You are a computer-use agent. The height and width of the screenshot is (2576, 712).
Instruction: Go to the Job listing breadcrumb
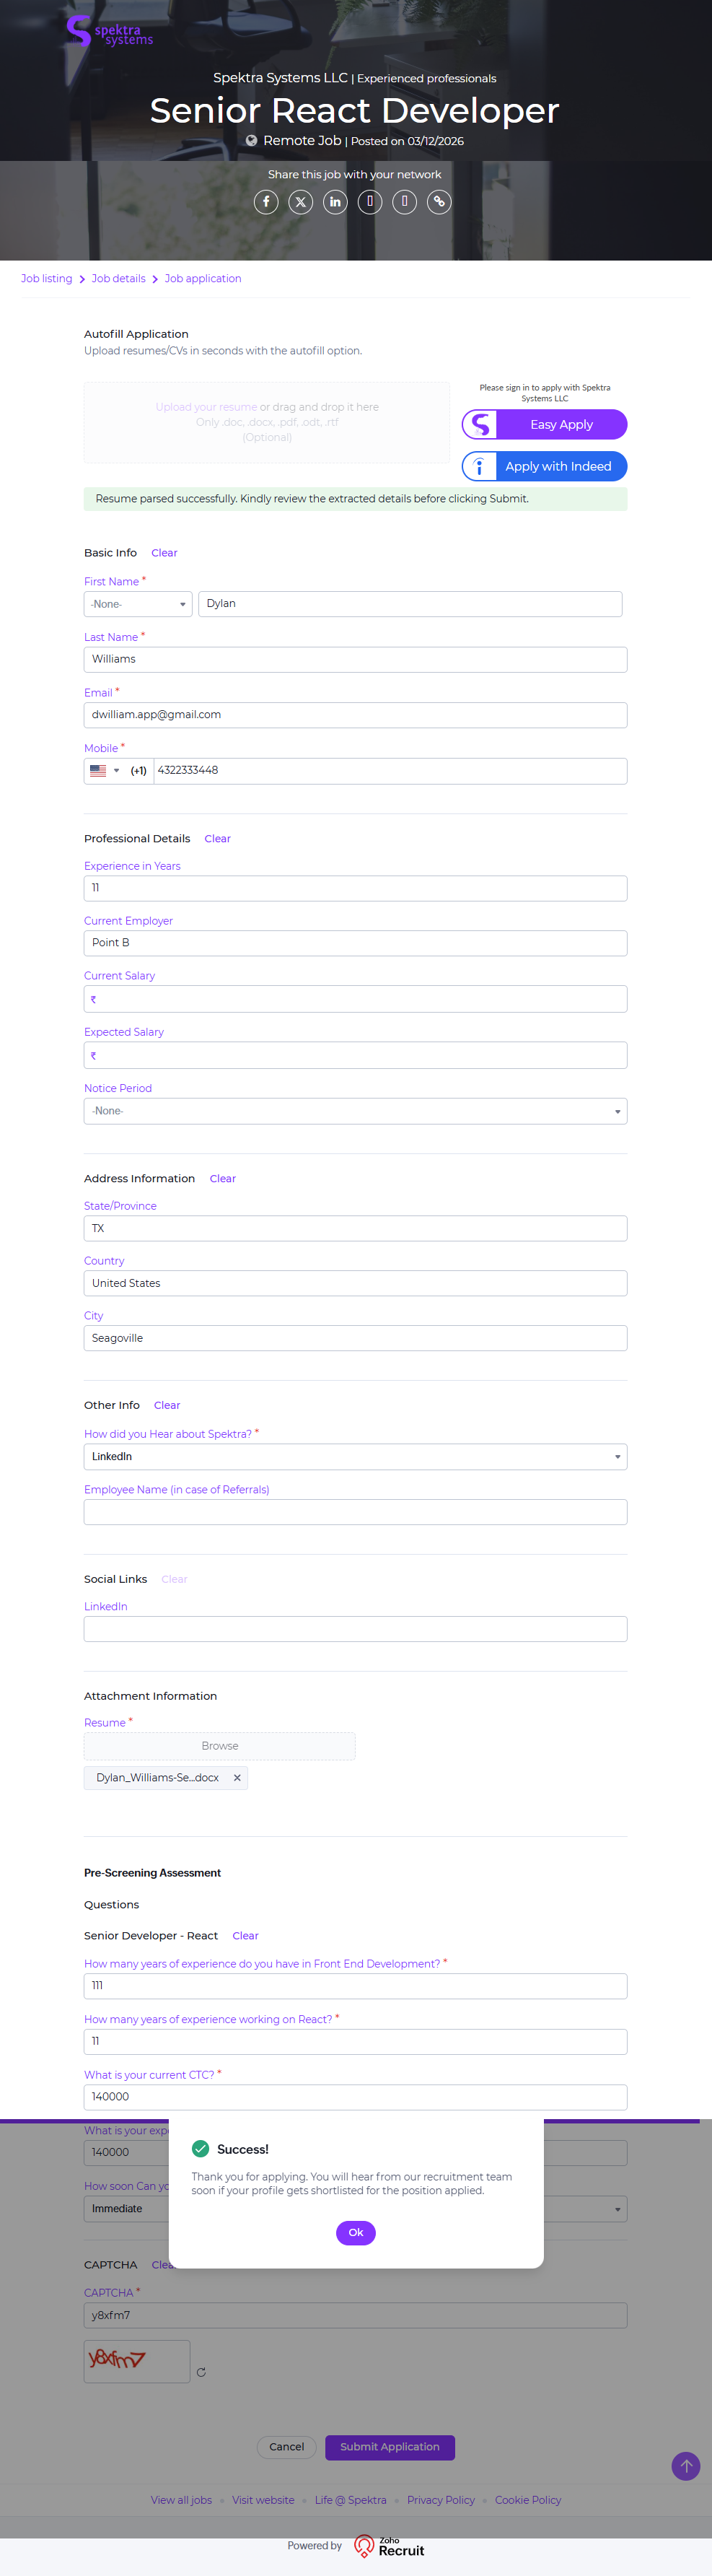coord(46,279)
